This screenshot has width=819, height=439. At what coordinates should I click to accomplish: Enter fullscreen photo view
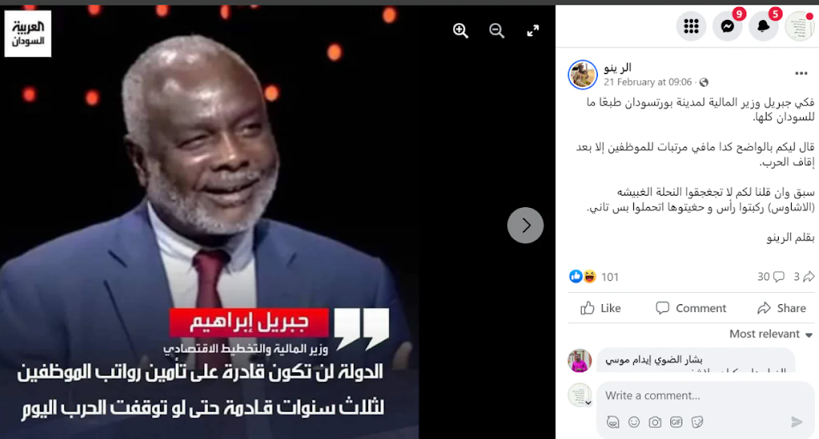pyautogui.click(x=532, y=30)
